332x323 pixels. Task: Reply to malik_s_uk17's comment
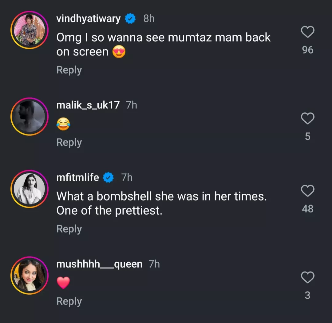(69, 143)
